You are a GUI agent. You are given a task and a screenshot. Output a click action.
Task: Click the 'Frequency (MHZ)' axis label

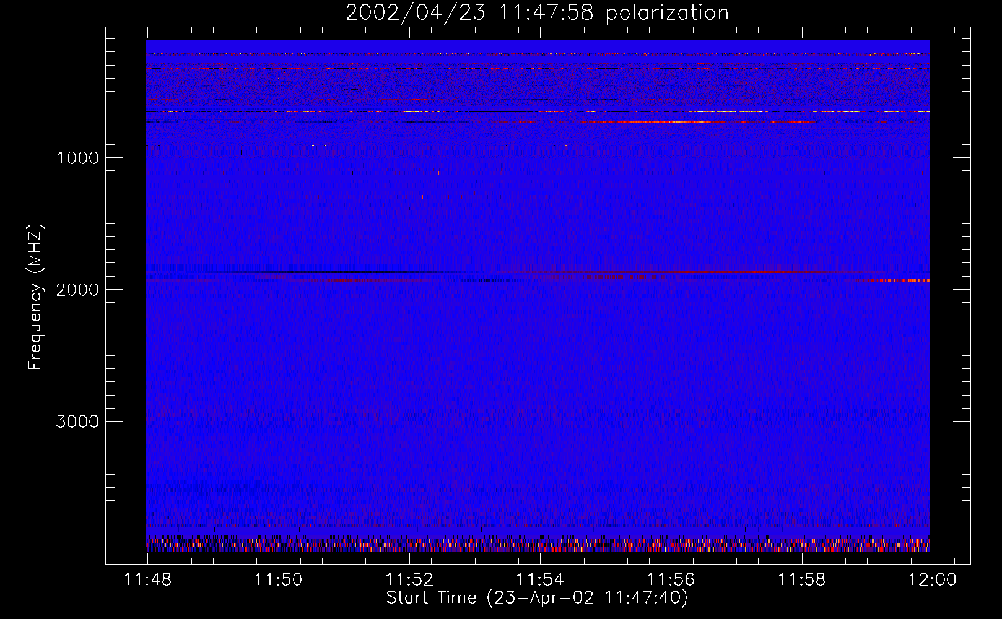click(35, 297)
